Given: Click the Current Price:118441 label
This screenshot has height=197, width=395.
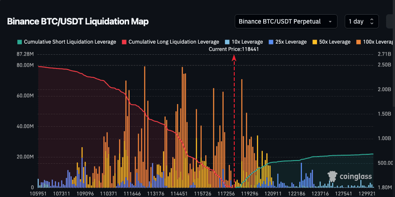Looking at the screenshot, I should pos(234,49).
